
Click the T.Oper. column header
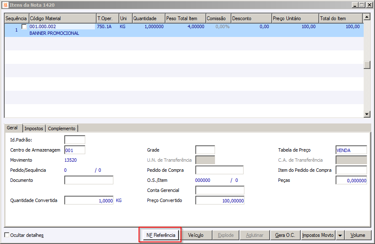click(x=108, y=18)
